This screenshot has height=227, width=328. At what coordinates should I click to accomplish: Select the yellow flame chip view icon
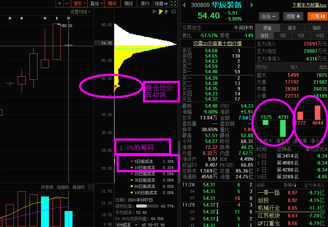click(161, 12)
